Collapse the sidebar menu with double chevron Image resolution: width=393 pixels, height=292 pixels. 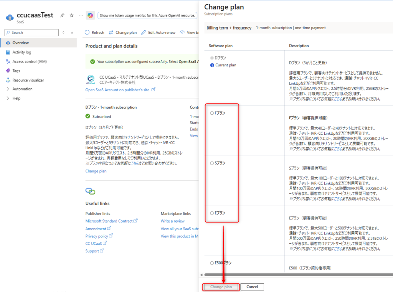[72, 33]
